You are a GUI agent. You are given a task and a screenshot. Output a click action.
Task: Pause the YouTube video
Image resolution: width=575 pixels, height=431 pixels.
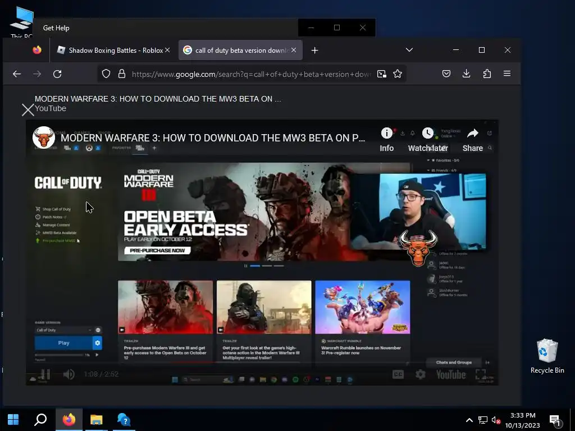(46, 374)
